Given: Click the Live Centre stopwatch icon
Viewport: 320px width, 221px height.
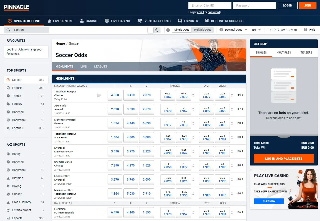Looking at the screenshot, I should tap(49, 21).
